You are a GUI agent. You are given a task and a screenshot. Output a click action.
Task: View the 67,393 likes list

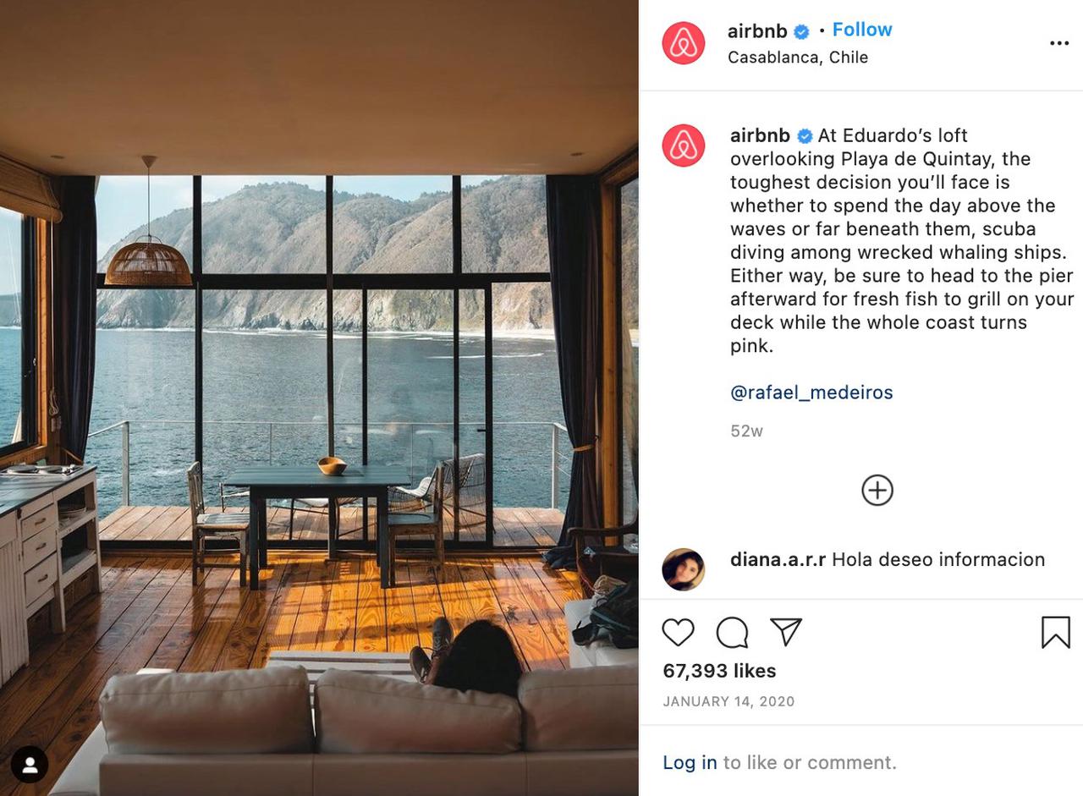719,671
